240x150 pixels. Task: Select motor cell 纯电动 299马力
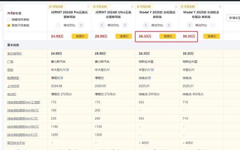click(x=149, y=94)
